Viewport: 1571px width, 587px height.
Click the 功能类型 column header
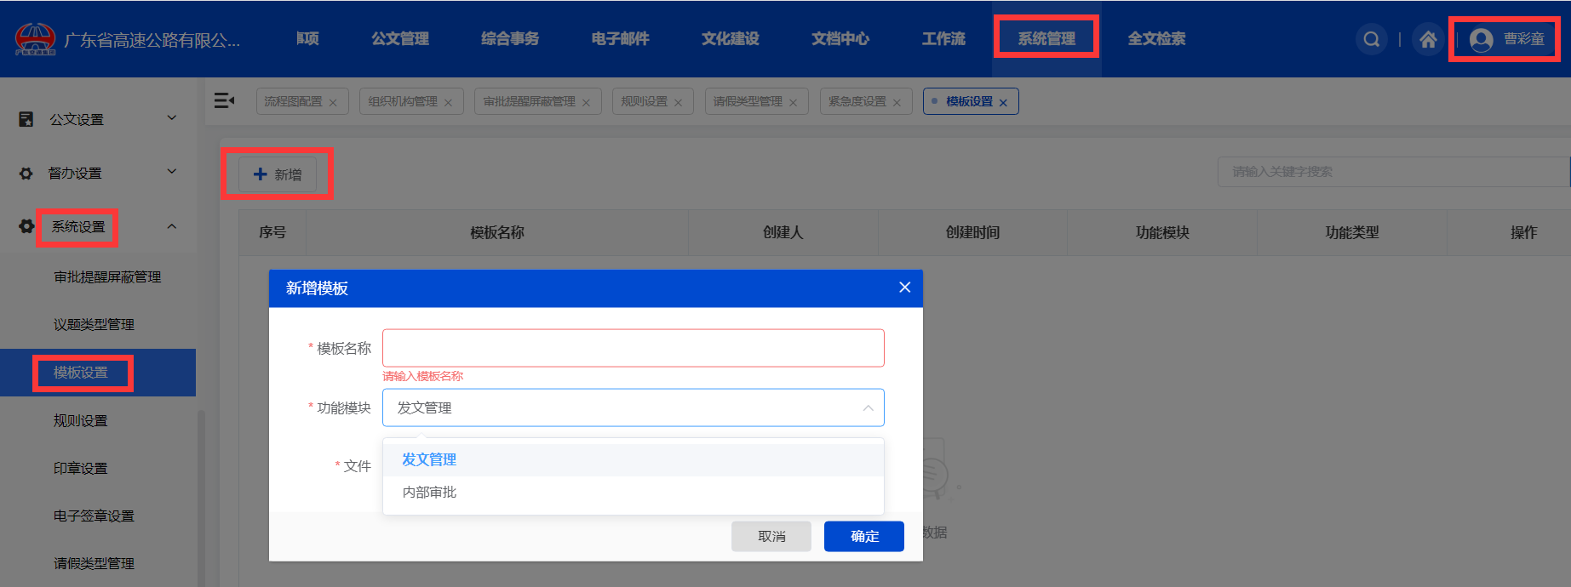tap(1352, 232)
